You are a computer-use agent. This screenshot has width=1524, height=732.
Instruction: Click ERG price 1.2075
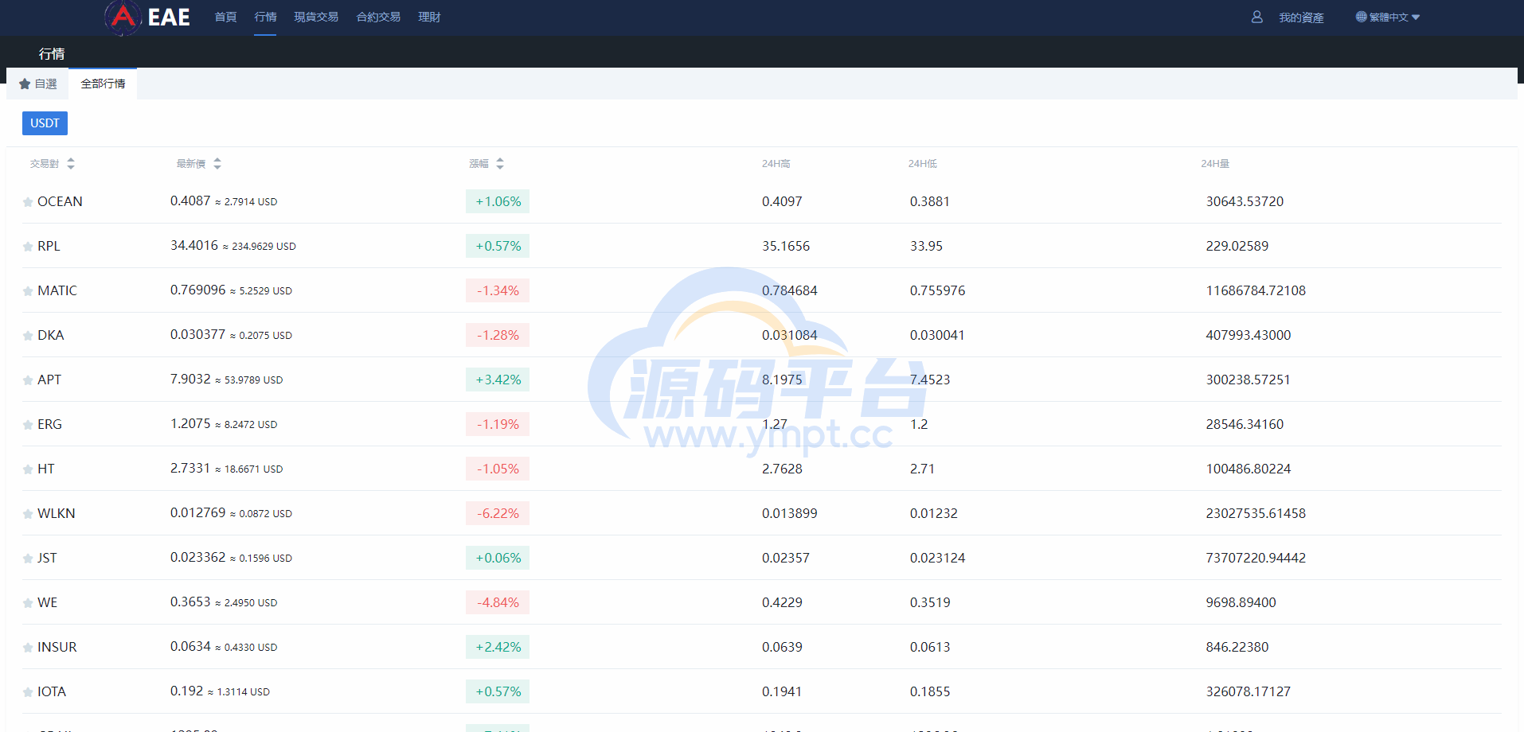(x=190, y=423)
